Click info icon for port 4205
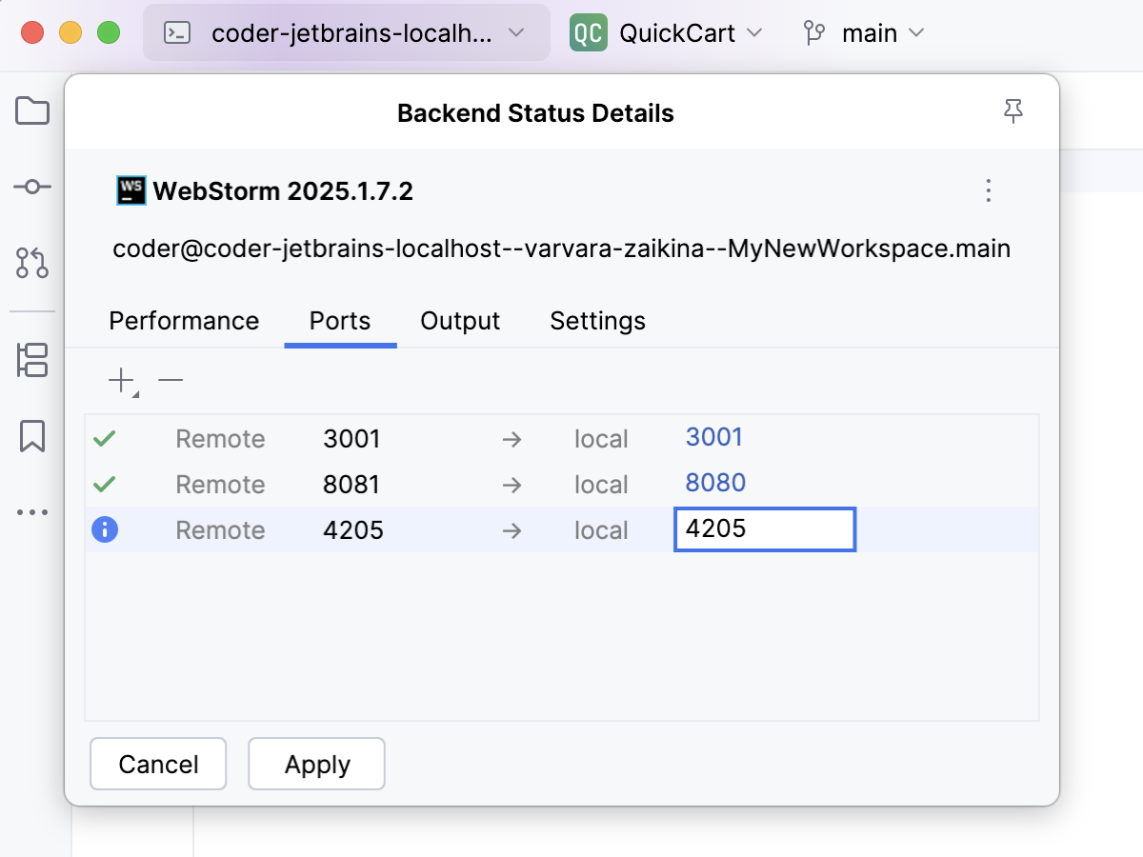 (x=105, y=529)
